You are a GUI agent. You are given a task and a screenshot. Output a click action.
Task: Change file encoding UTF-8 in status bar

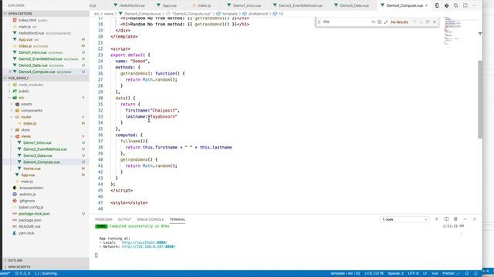click(414, 274)
